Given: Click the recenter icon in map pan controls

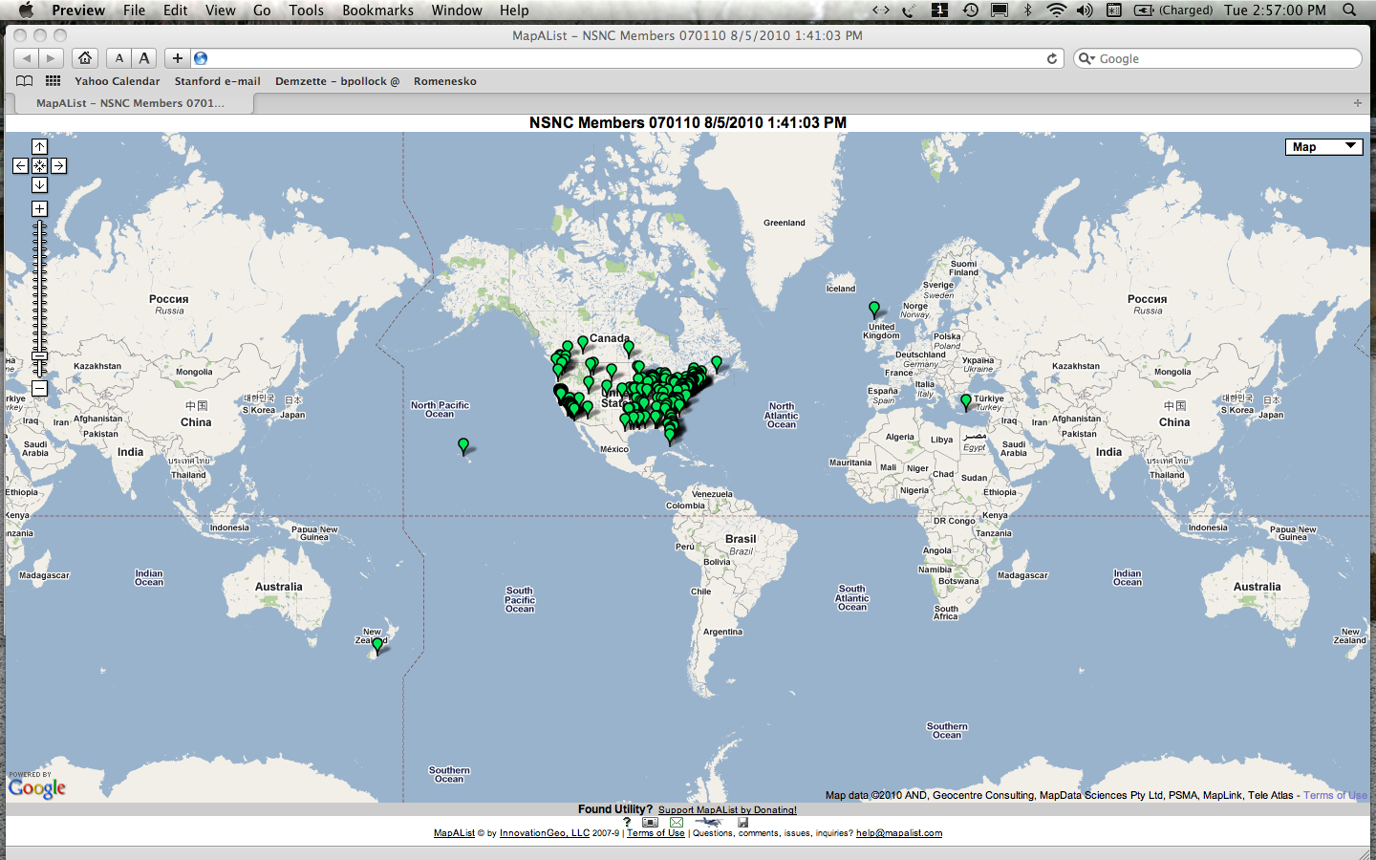Looking at the screenshot, I should (39, 165).
